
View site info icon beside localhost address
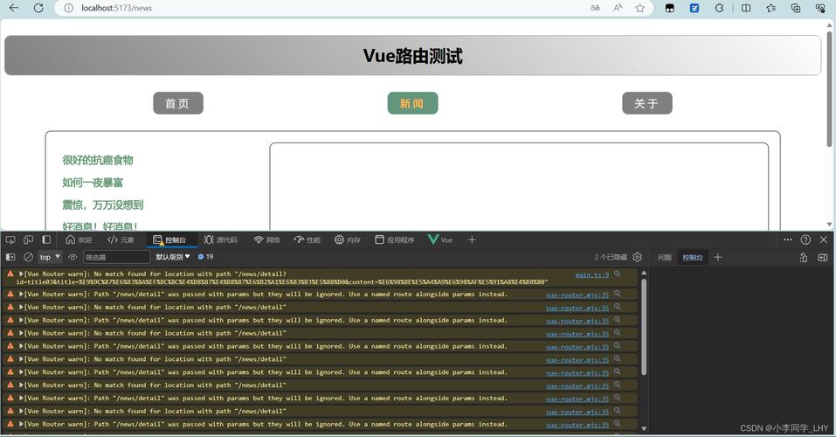click(x=68, y=8)
